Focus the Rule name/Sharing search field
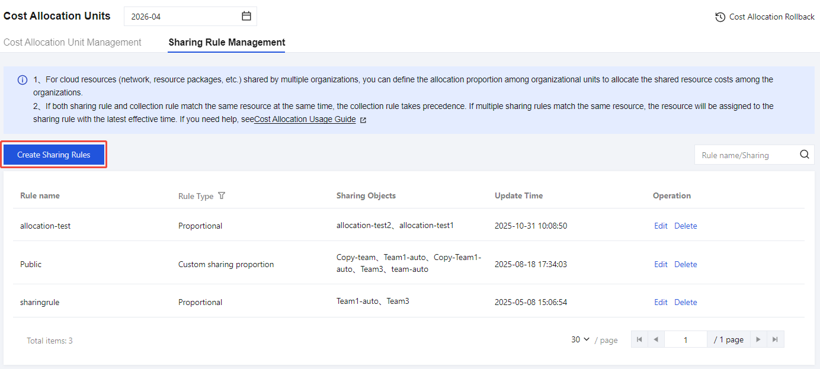The image size is (820, 369). [x=747, y=155]
